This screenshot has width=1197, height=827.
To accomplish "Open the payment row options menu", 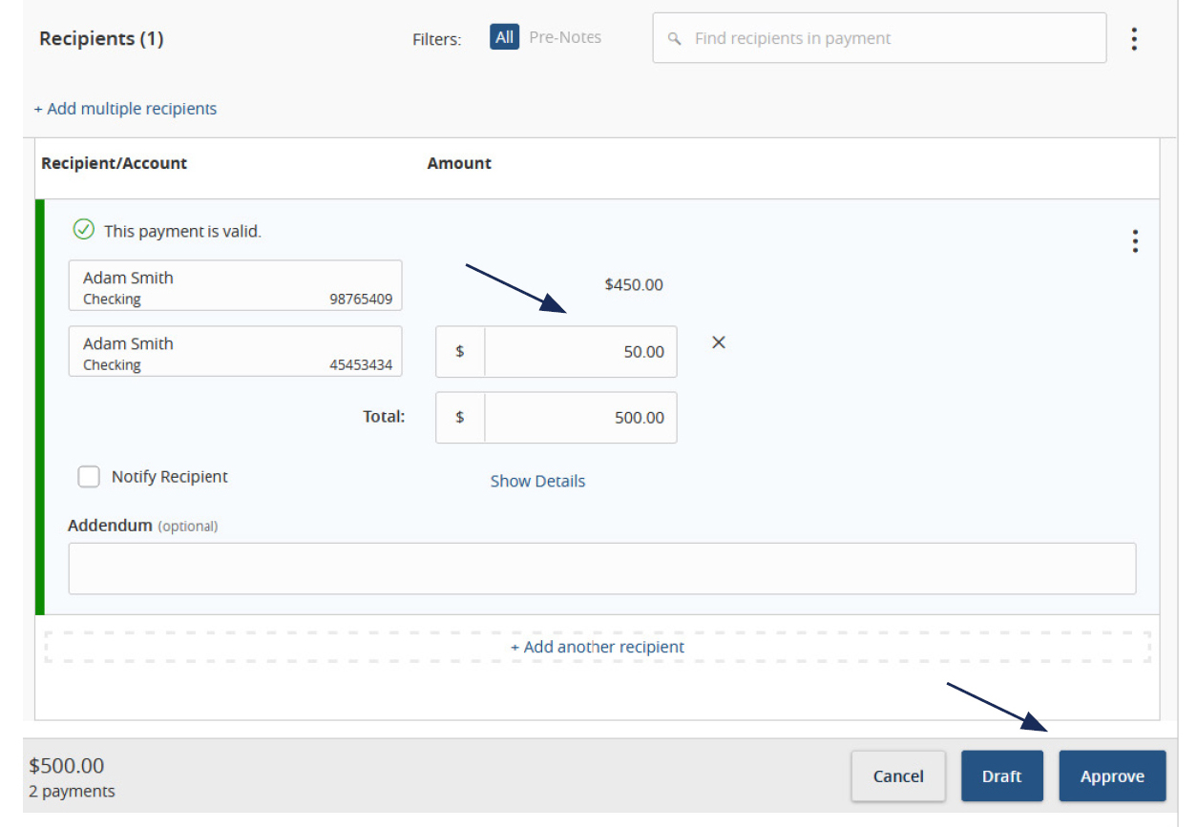I will click(x=1135, y=241).
